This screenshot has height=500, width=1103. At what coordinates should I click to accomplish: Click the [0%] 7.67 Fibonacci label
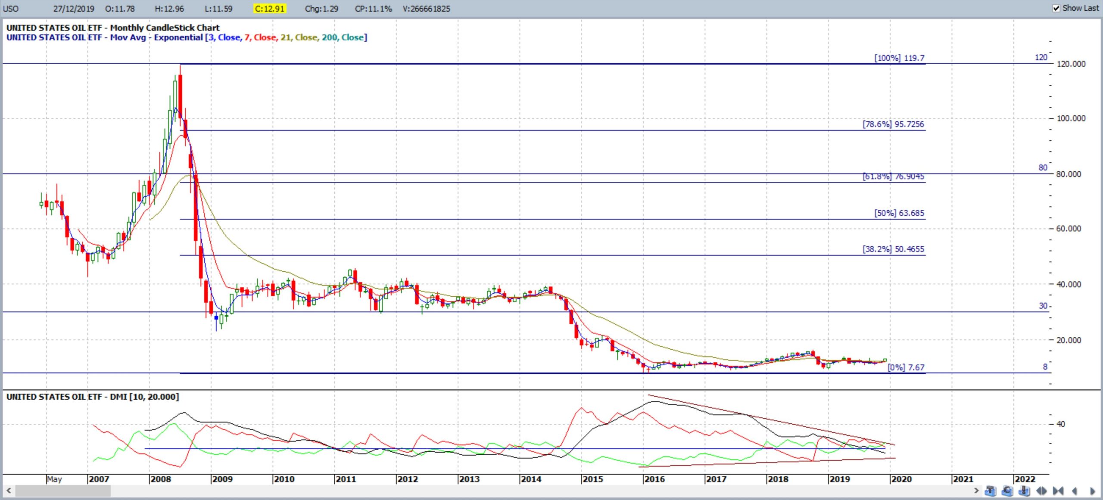906,367
